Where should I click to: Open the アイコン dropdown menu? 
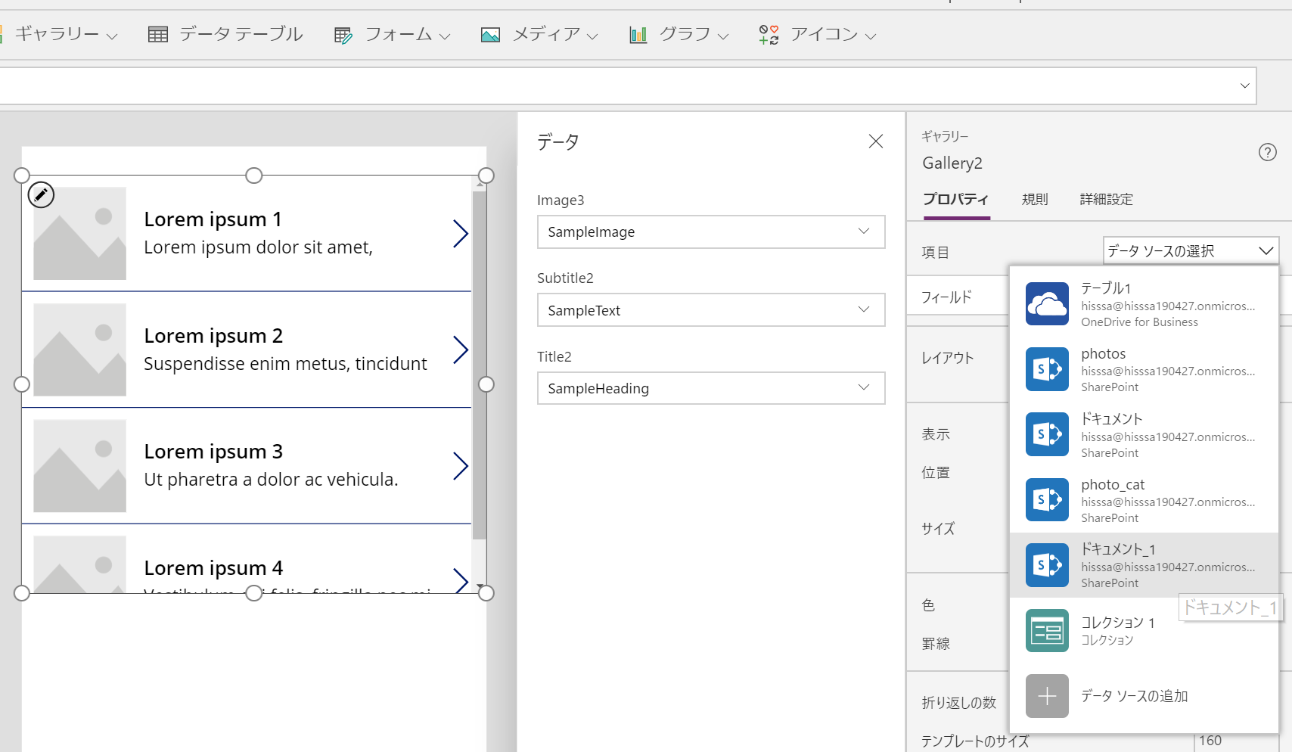818,34
